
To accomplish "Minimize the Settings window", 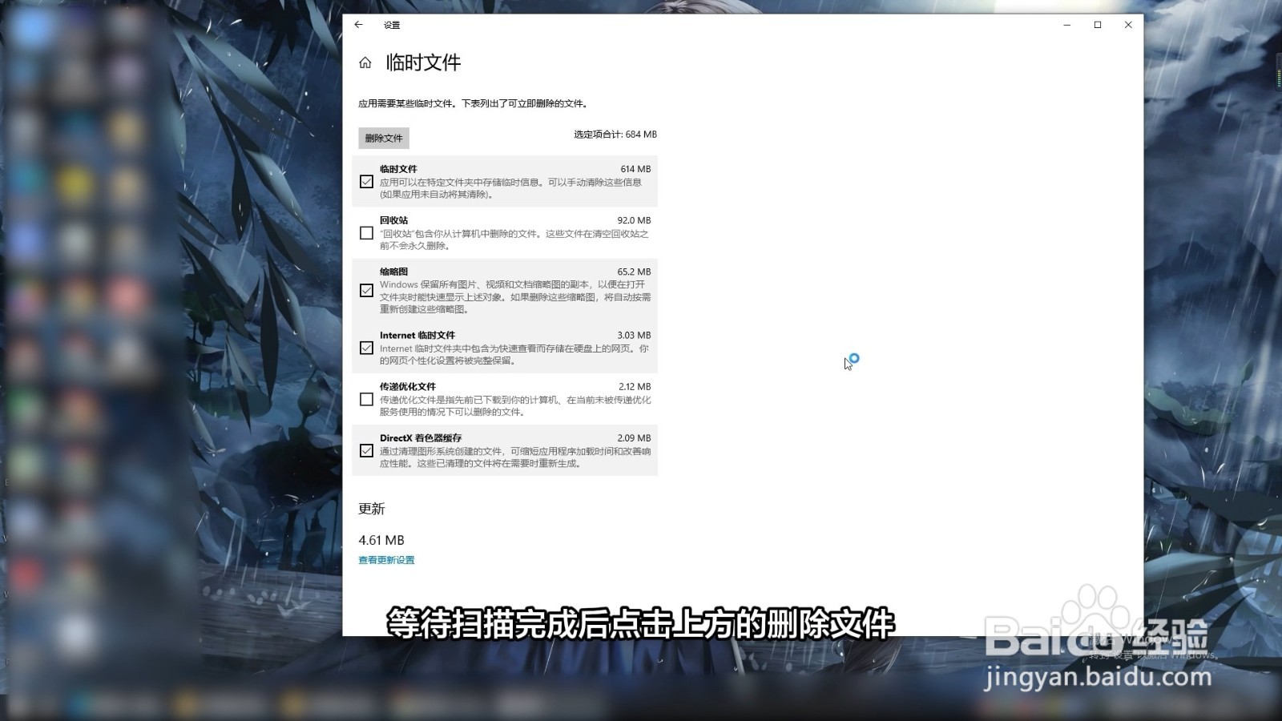I will point(1067,25).
